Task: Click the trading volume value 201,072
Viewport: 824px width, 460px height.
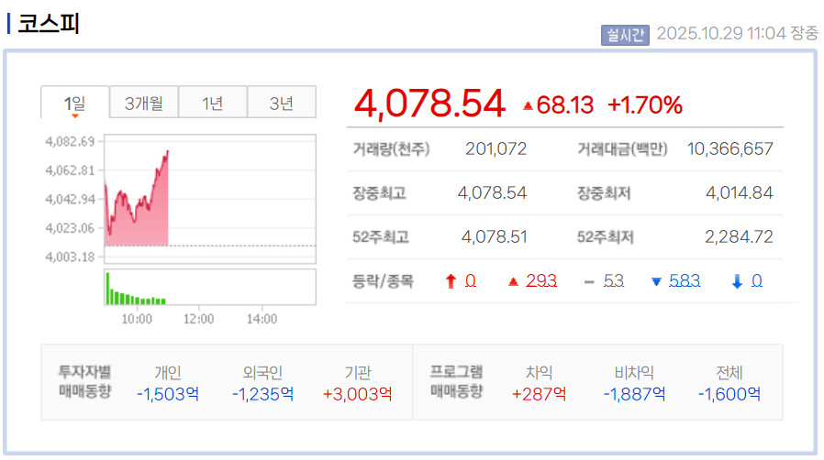Action: click(x=496, y=149)
